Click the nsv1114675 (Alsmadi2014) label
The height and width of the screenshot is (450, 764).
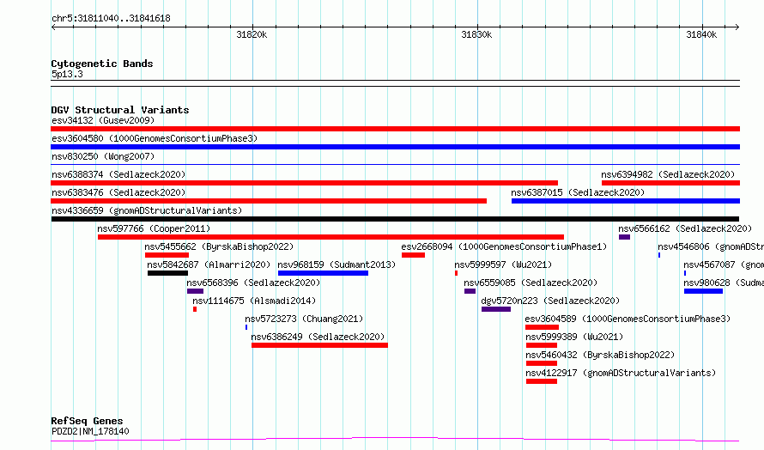pos(254,301)
